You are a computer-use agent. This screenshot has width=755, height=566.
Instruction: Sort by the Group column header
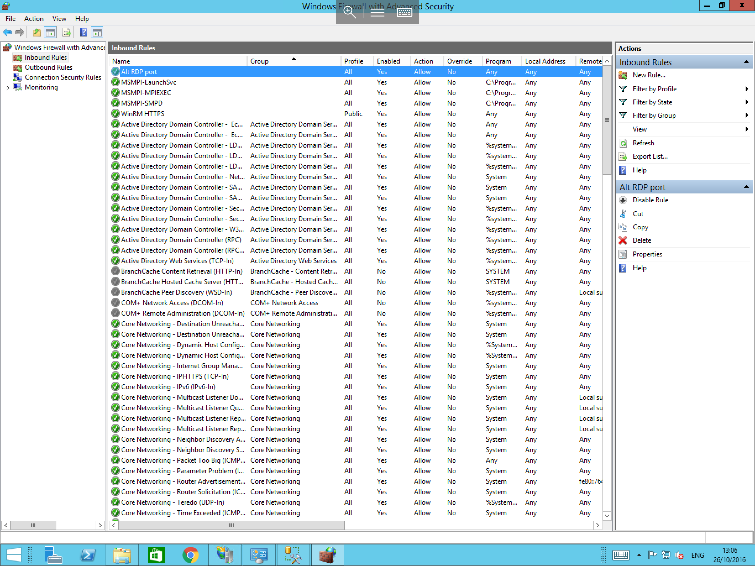(294, 61)
